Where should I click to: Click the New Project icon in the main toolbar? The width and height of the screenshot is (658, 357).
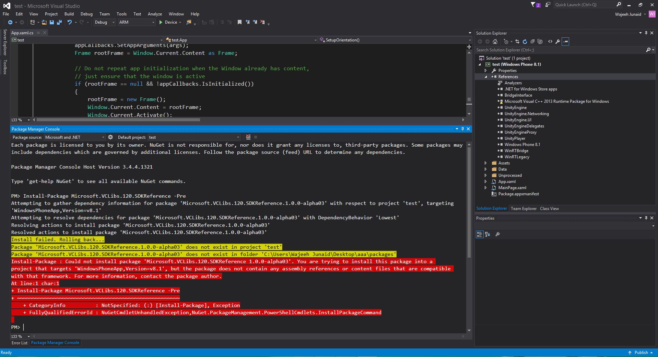[32, 22]
